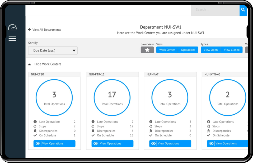253x163 pixels.
Task: Click the NUI-MAT total operations circle
Action: coord(170,98)
